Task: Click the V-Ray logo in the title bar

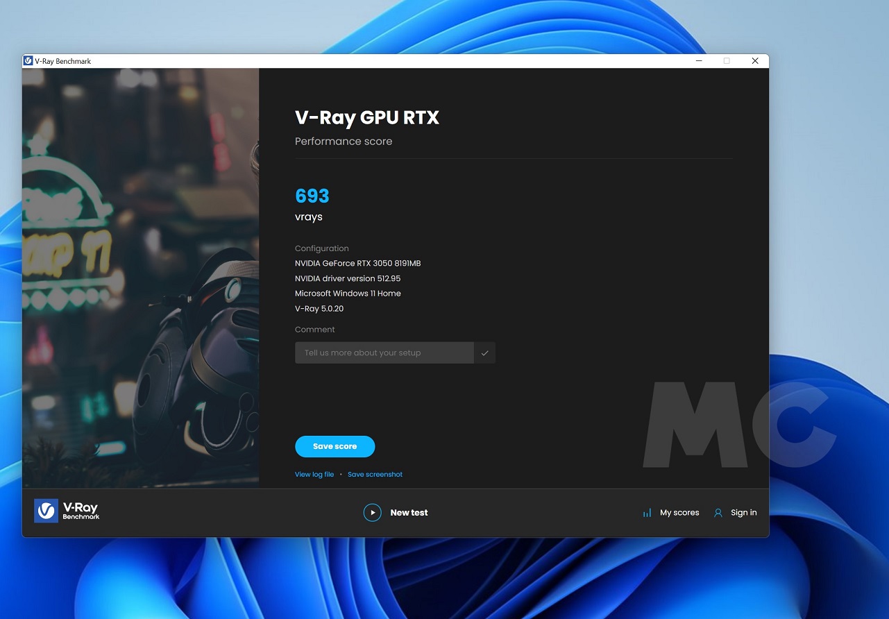Action: [x=28, y=61]
